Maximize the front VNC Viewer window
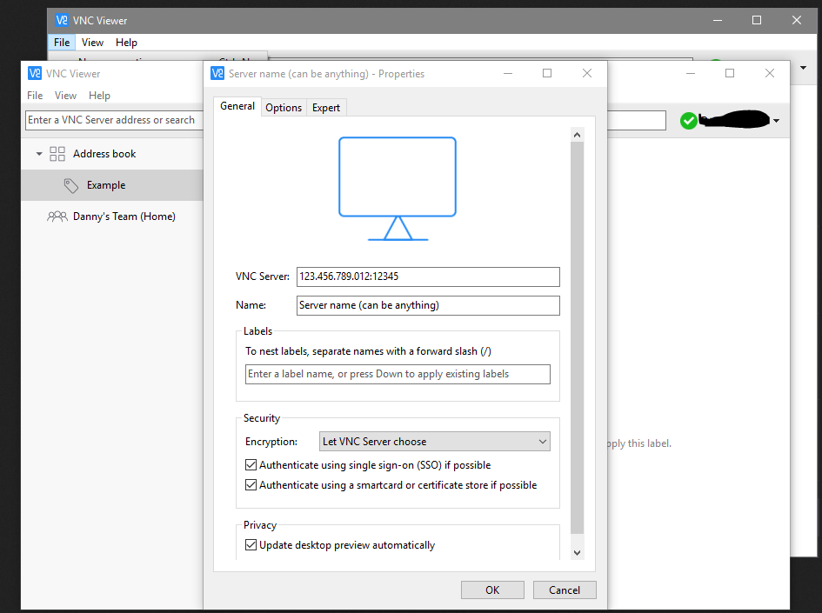Screen dimensions: 822x613 tap(730, 73)
